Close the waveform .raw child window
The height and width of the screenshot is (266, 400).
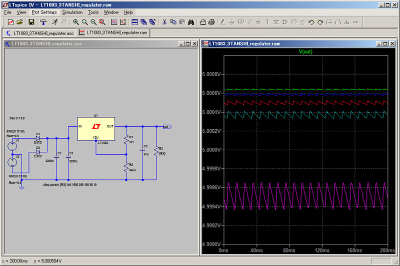point(392,44)
